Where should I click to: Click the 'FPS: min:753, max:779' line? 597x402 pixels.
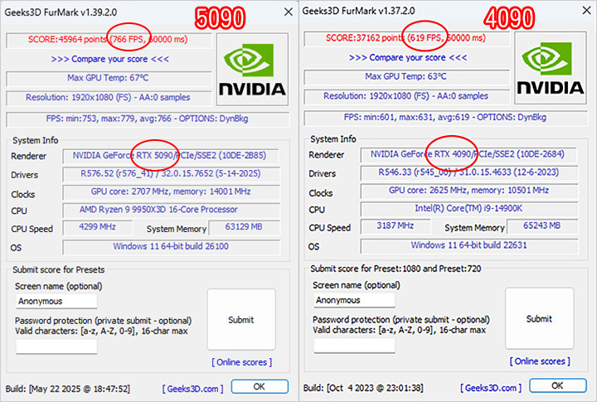tap(148, 119)
